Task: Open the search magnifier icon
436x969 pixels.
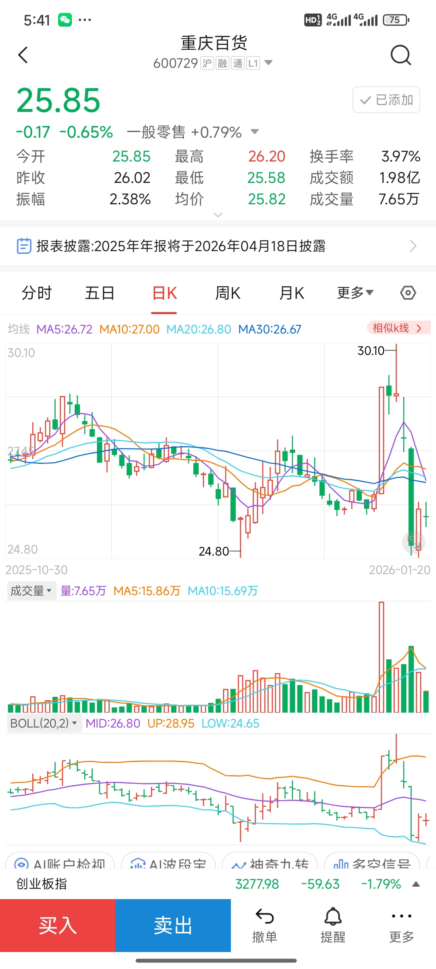Action: 401,55
